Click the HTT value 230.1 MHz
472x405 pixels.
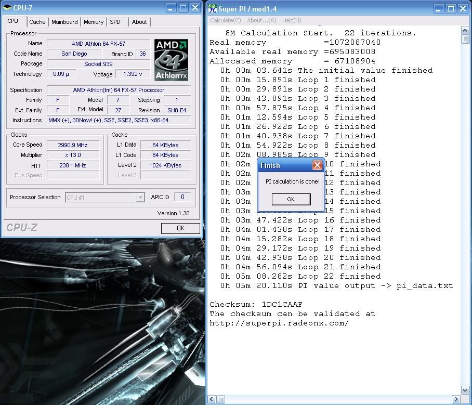[x=73, y=165]
